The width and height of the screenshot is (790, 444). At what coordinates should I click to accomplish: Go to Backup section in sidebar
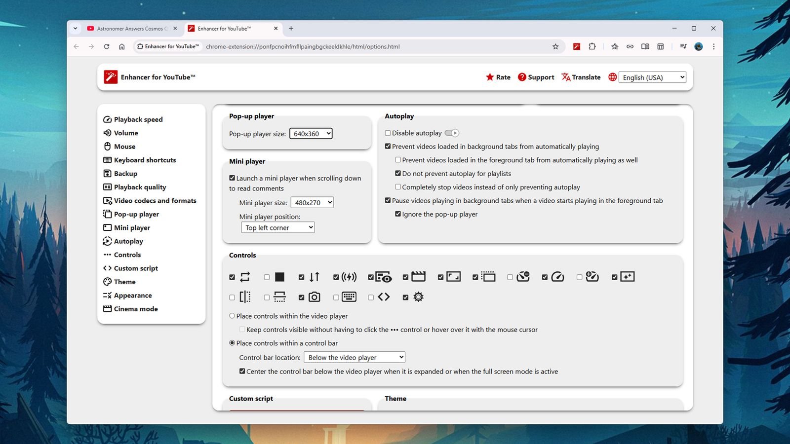120,173
